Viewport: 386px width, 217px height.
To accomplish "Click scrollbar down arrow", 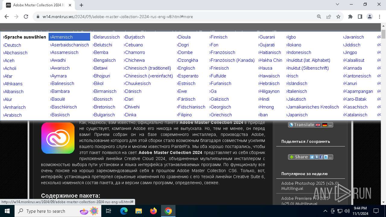I will click(383, 202).
